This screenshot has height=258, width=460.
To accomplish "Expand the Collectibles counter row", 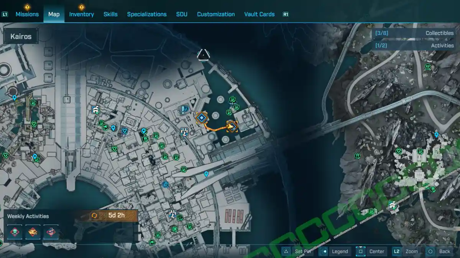I will click(x=414, y=33).
